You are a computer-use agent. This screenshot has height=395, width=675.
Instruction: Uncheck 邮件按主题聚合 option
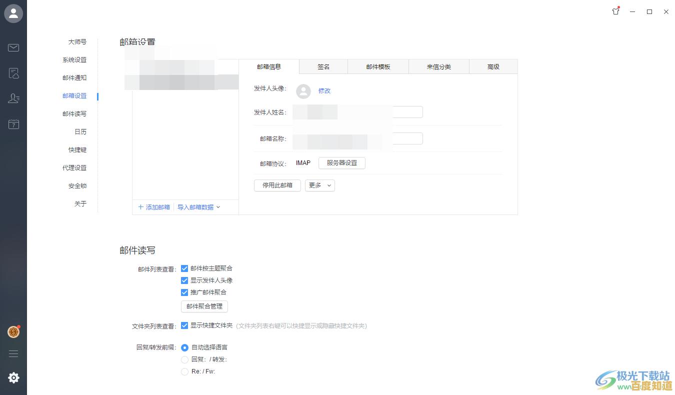[184, 268]
